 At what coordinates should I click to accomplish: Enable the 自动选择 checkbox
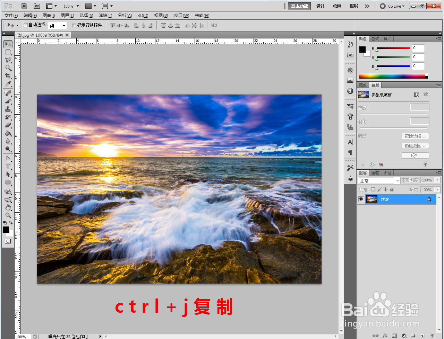26,25
